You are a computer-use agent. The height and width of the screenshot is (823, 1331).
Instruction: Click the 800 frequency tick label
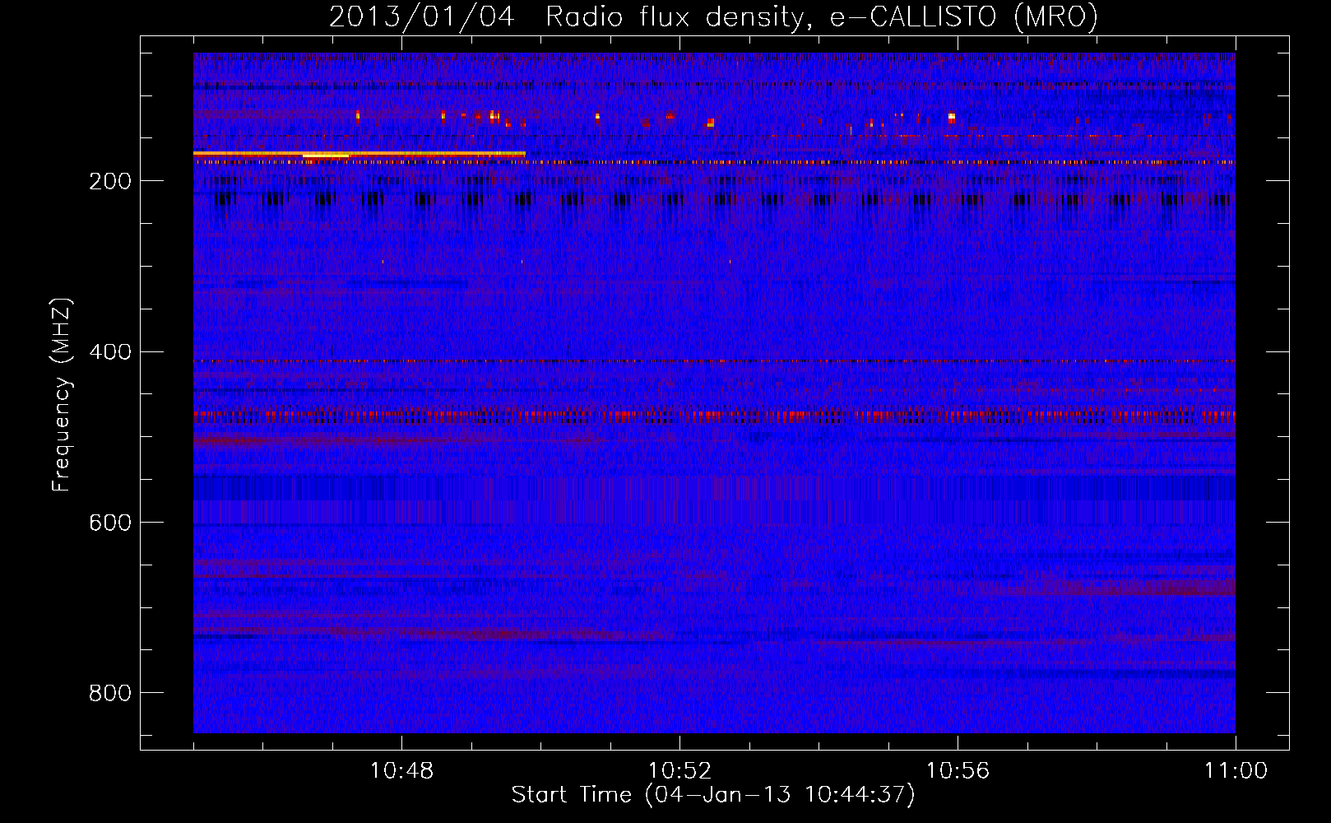[110, 693]
